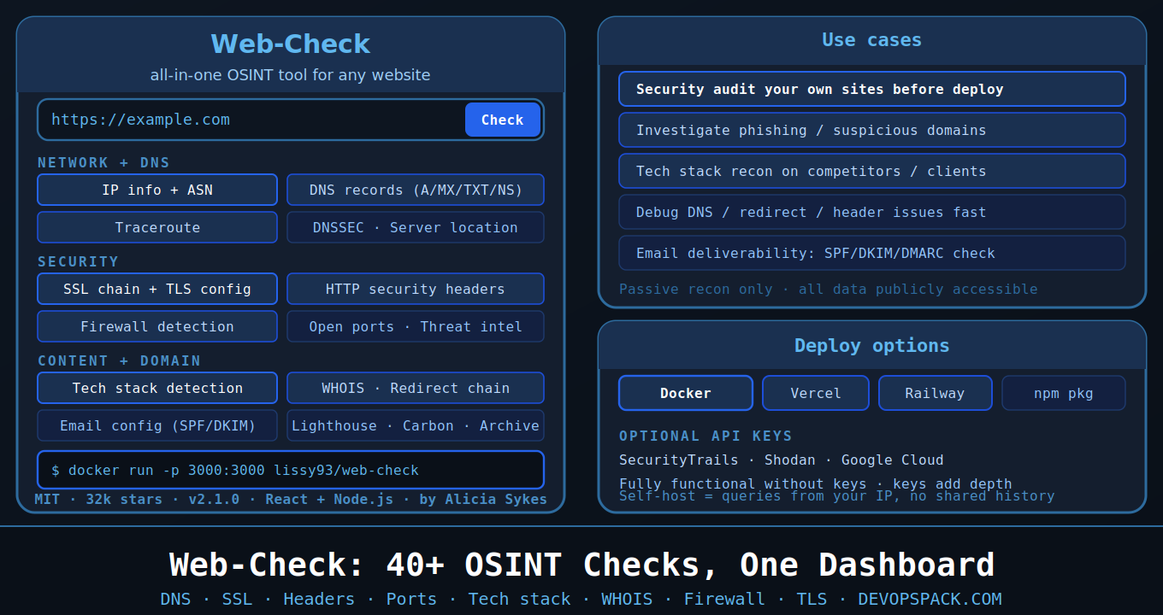Click the CONTENT + DOMAIN section label
Viewport: 1163px width, 615px height.
coord(120,360)
